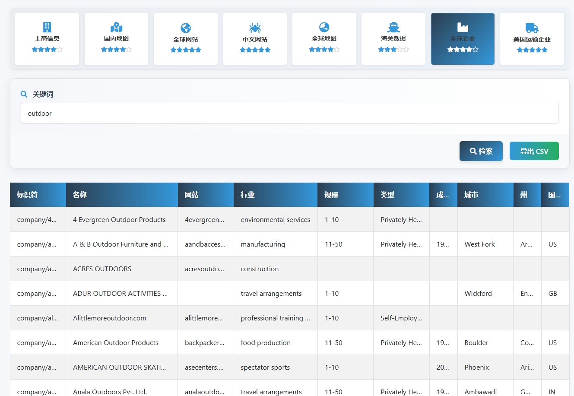Screen dimensions: 574x396
Task: Click the West Fork city cell
Action: (x=485, y=244)
